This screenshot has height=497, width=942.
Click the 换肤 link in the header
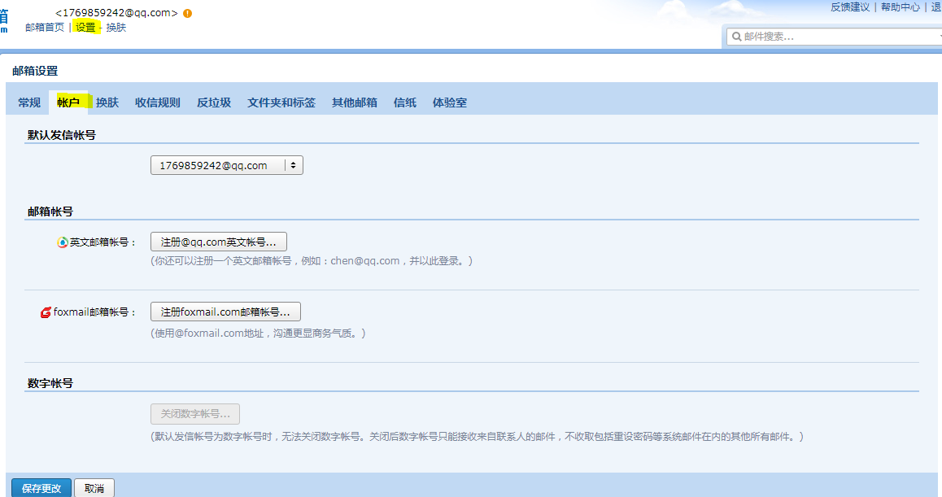pyautogui.click(x=116, y=28)
